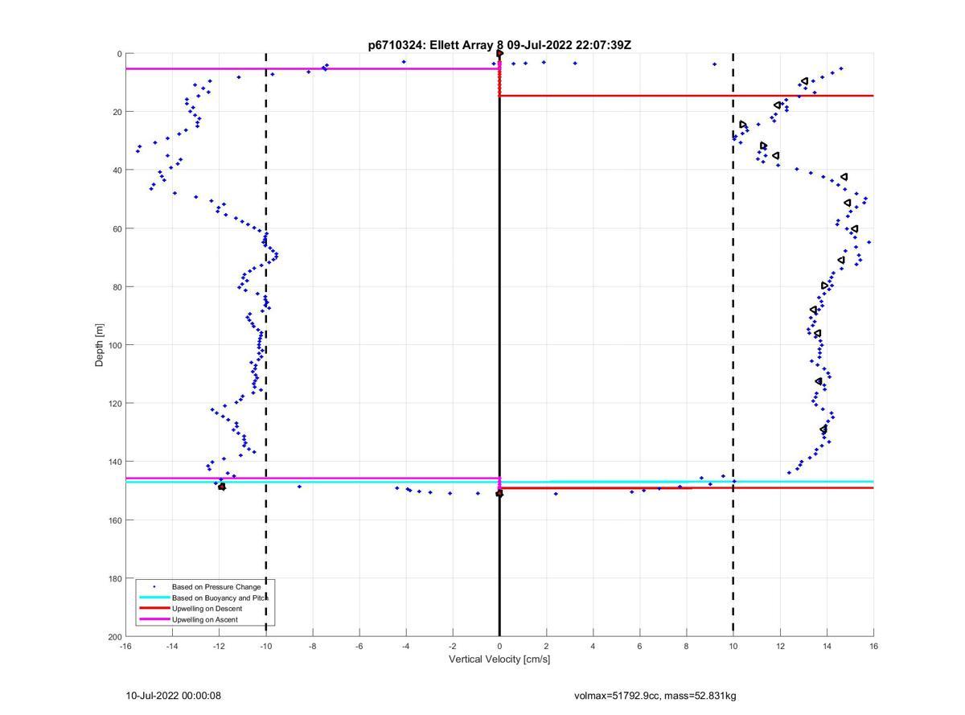This screenshot has height=715, width=965.
Task: Click the 20 tick on the depth axis
Action: (117, 112)
